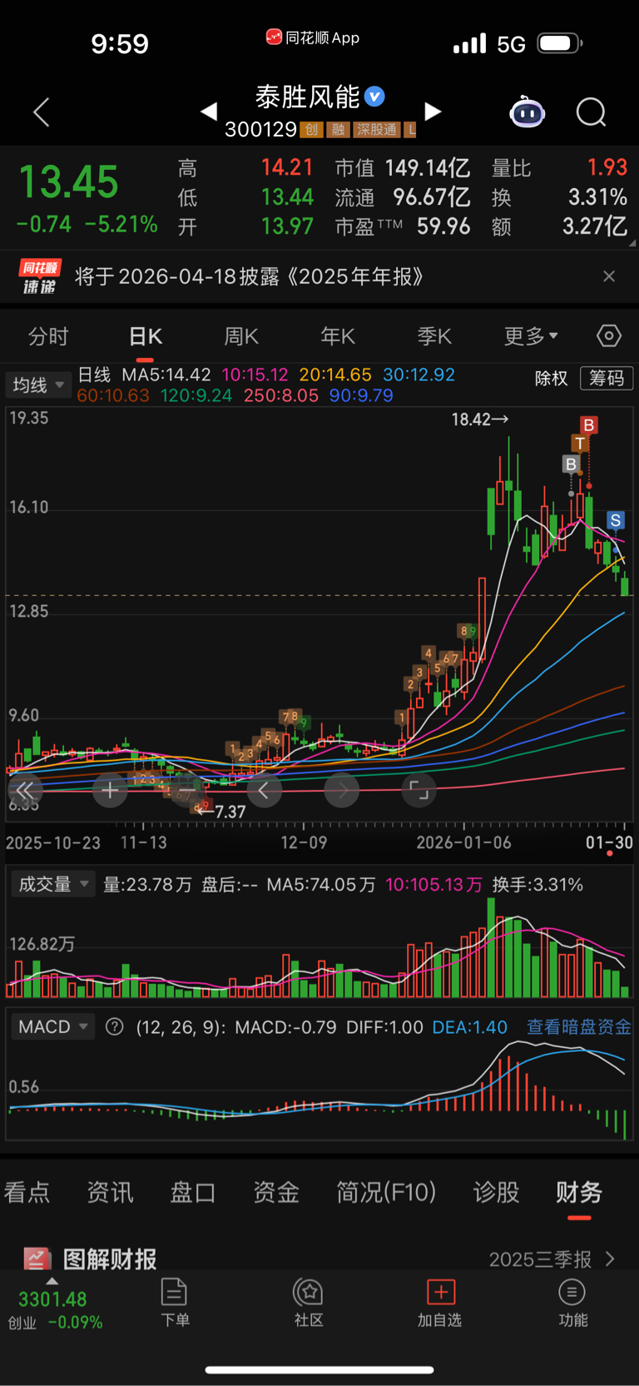The width and height of the screenshot is (639, 1386).
Task: Open the 成交量 indicator dropdown
Action: (53, 884)
